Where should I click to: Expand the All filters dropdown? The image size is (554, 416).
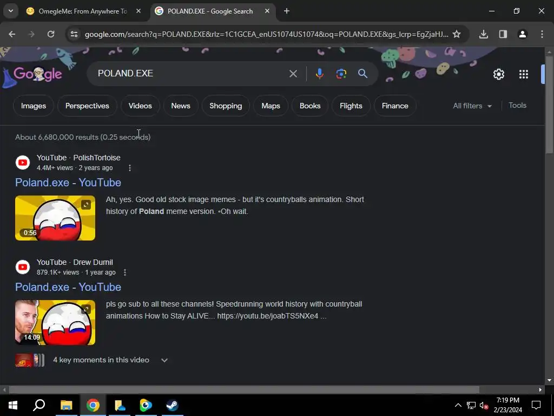click(x=472, y=106)
